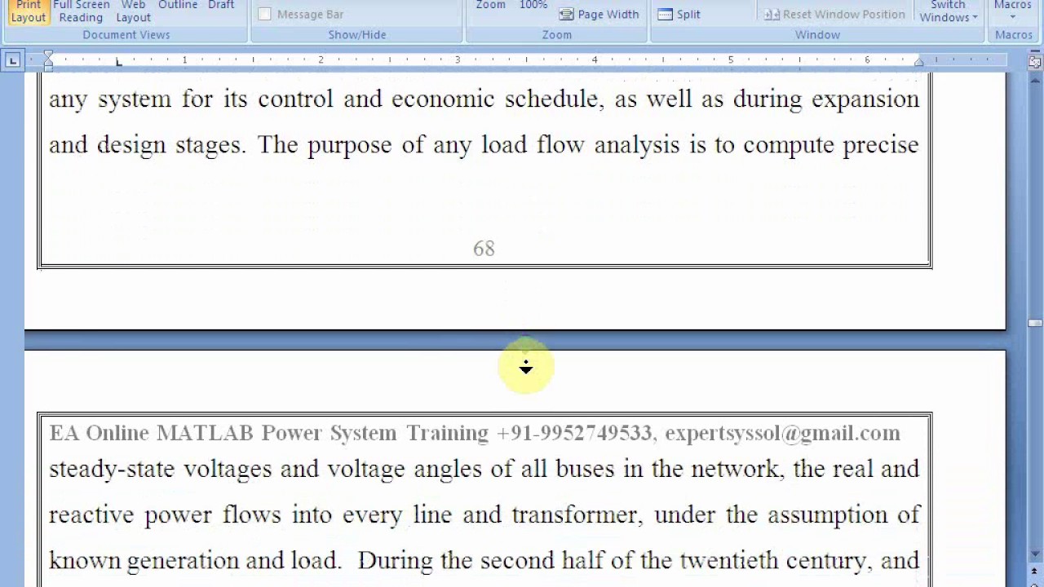Open the Macros dropdown
The width and height of the screenshot is (1044, 587).
pyautogui.click(x=1013, y=11)
